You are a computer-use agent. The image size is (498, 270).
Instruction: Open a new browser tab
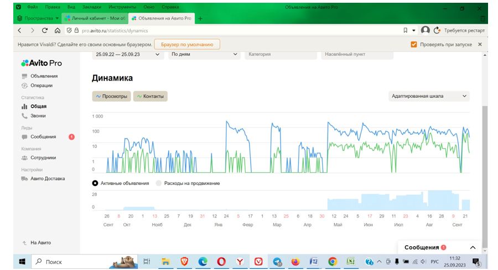(x=200, y=18)
